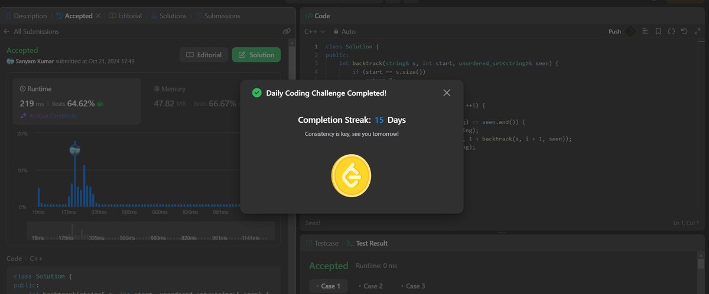Reset code with the undo arrow icon
This screenshot has height=294, width=709.
click(684, 31)
